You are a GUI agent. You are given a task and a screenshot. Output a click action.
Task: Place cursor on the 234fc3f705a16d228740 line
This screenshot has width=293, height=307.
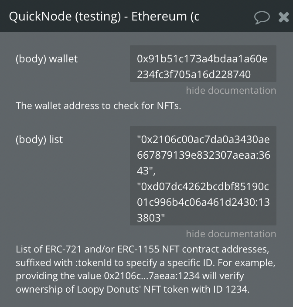tap(194, 75)
